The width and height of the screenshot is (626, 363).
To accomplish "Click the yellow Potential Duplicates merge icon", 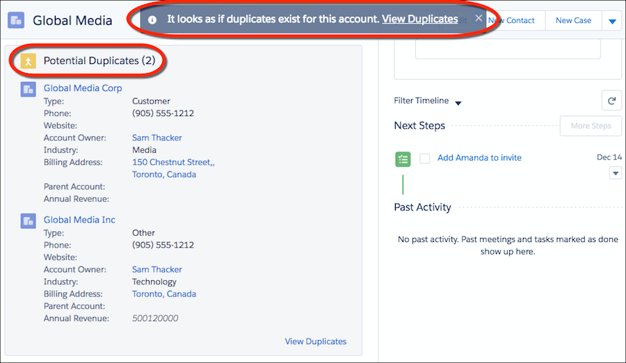I will (x=29, y=61).
